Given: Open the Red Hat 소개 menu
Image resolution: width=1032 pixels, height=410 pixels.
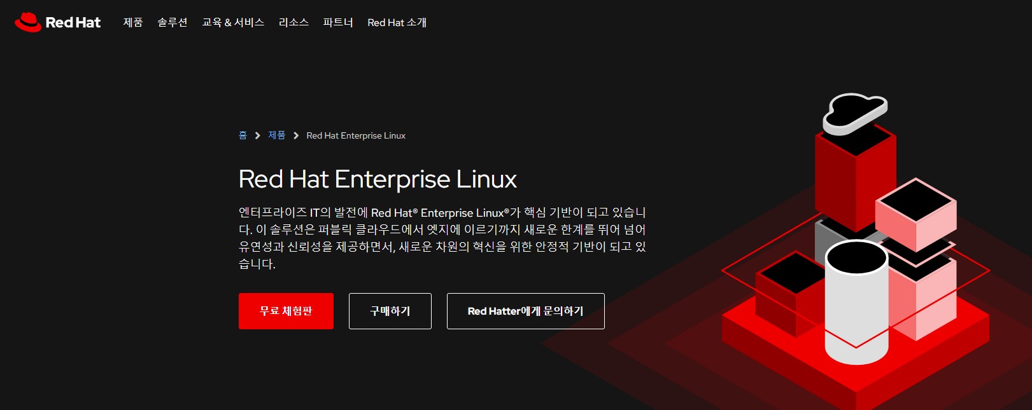Looking at the screenshot, I should click(397, 22).
